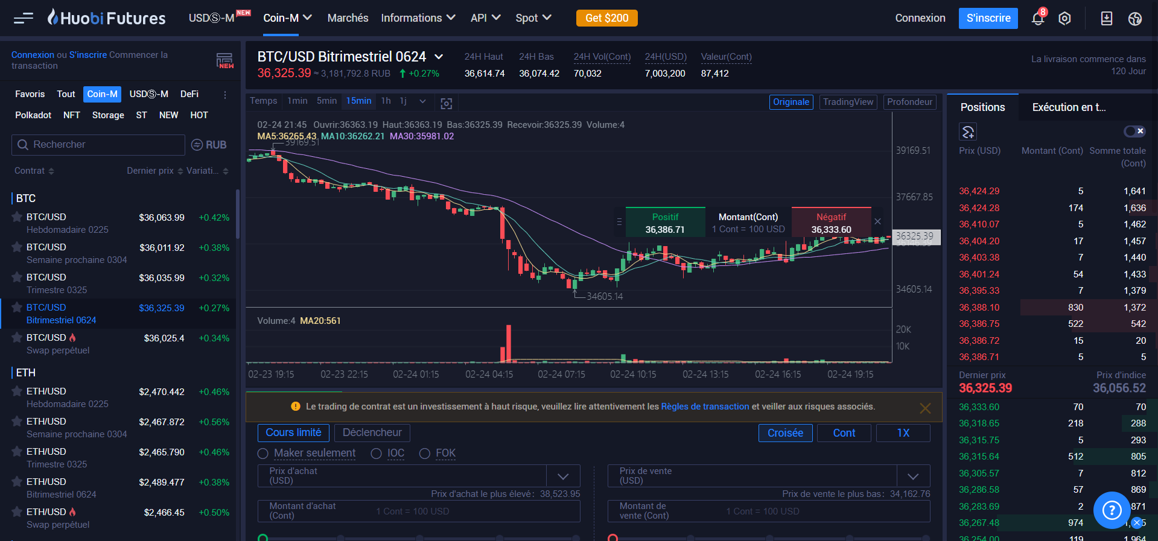Open the language globe icon
The width and height of the screenshot is (1158, 541).
pyautogui.click(x=1135, y=19)
